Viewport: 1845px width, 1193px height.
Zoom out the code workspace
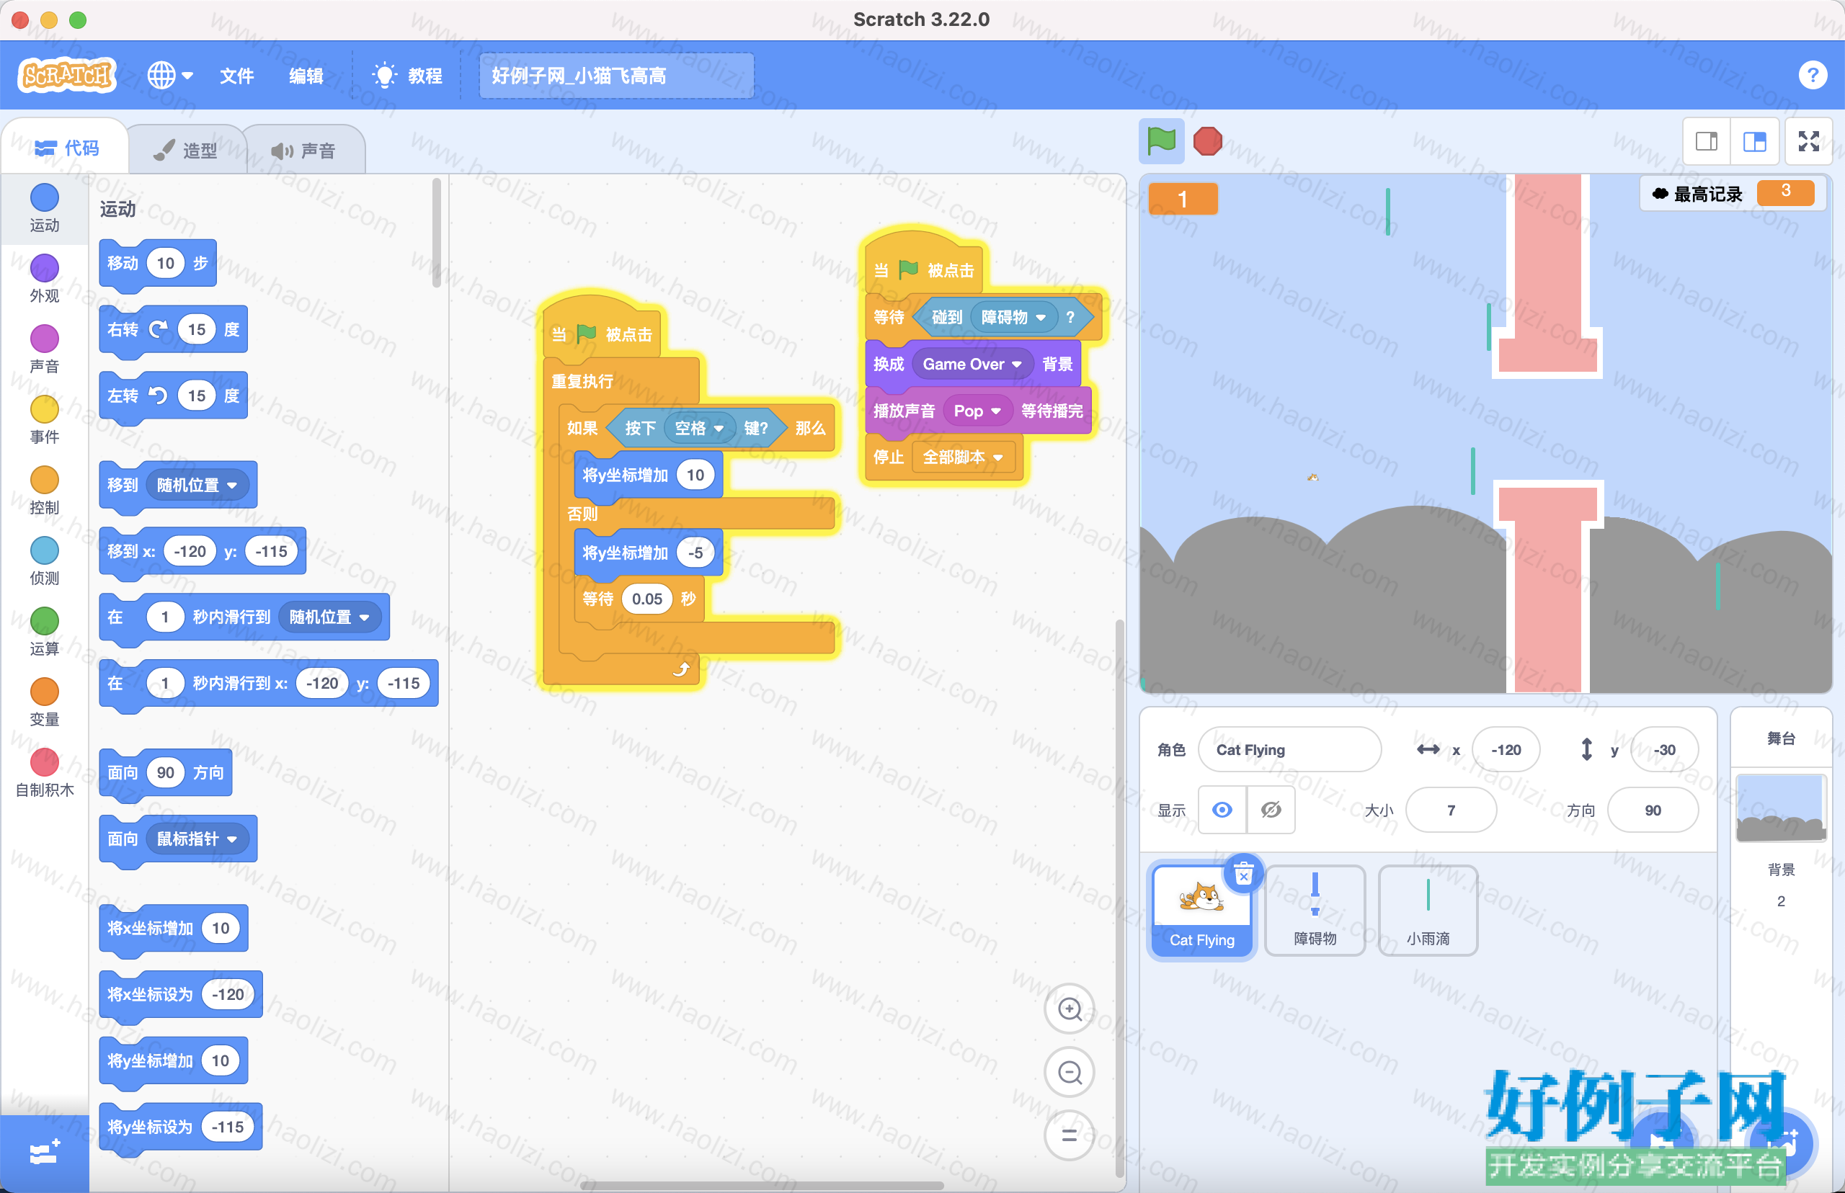click(x=1070, y=1072)
